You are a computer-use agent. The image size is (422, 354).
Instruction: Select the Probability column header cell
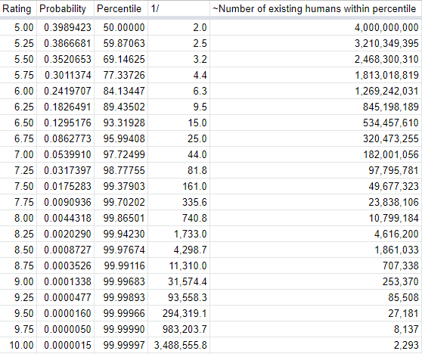[65, 8]
